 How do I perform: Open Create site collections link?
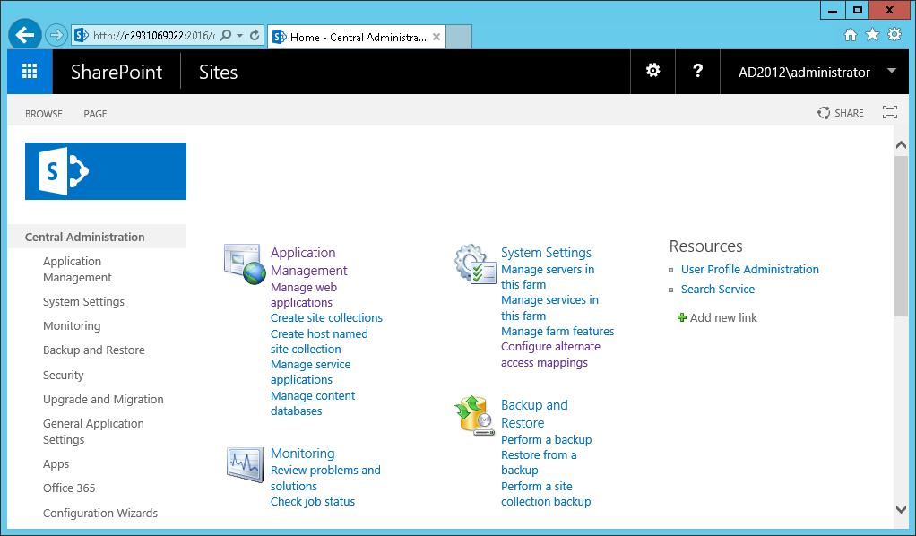point(326,318)
